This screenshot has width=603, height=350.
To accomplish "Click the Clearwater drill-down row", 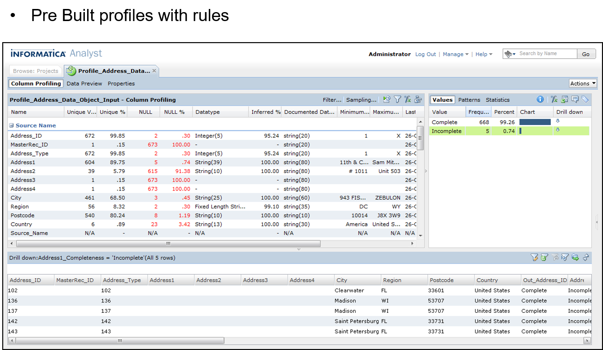I will 299,290.
